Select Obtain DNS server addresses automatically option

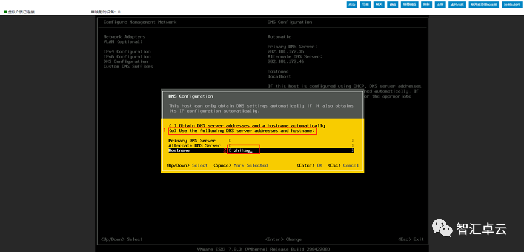(247, 125)
